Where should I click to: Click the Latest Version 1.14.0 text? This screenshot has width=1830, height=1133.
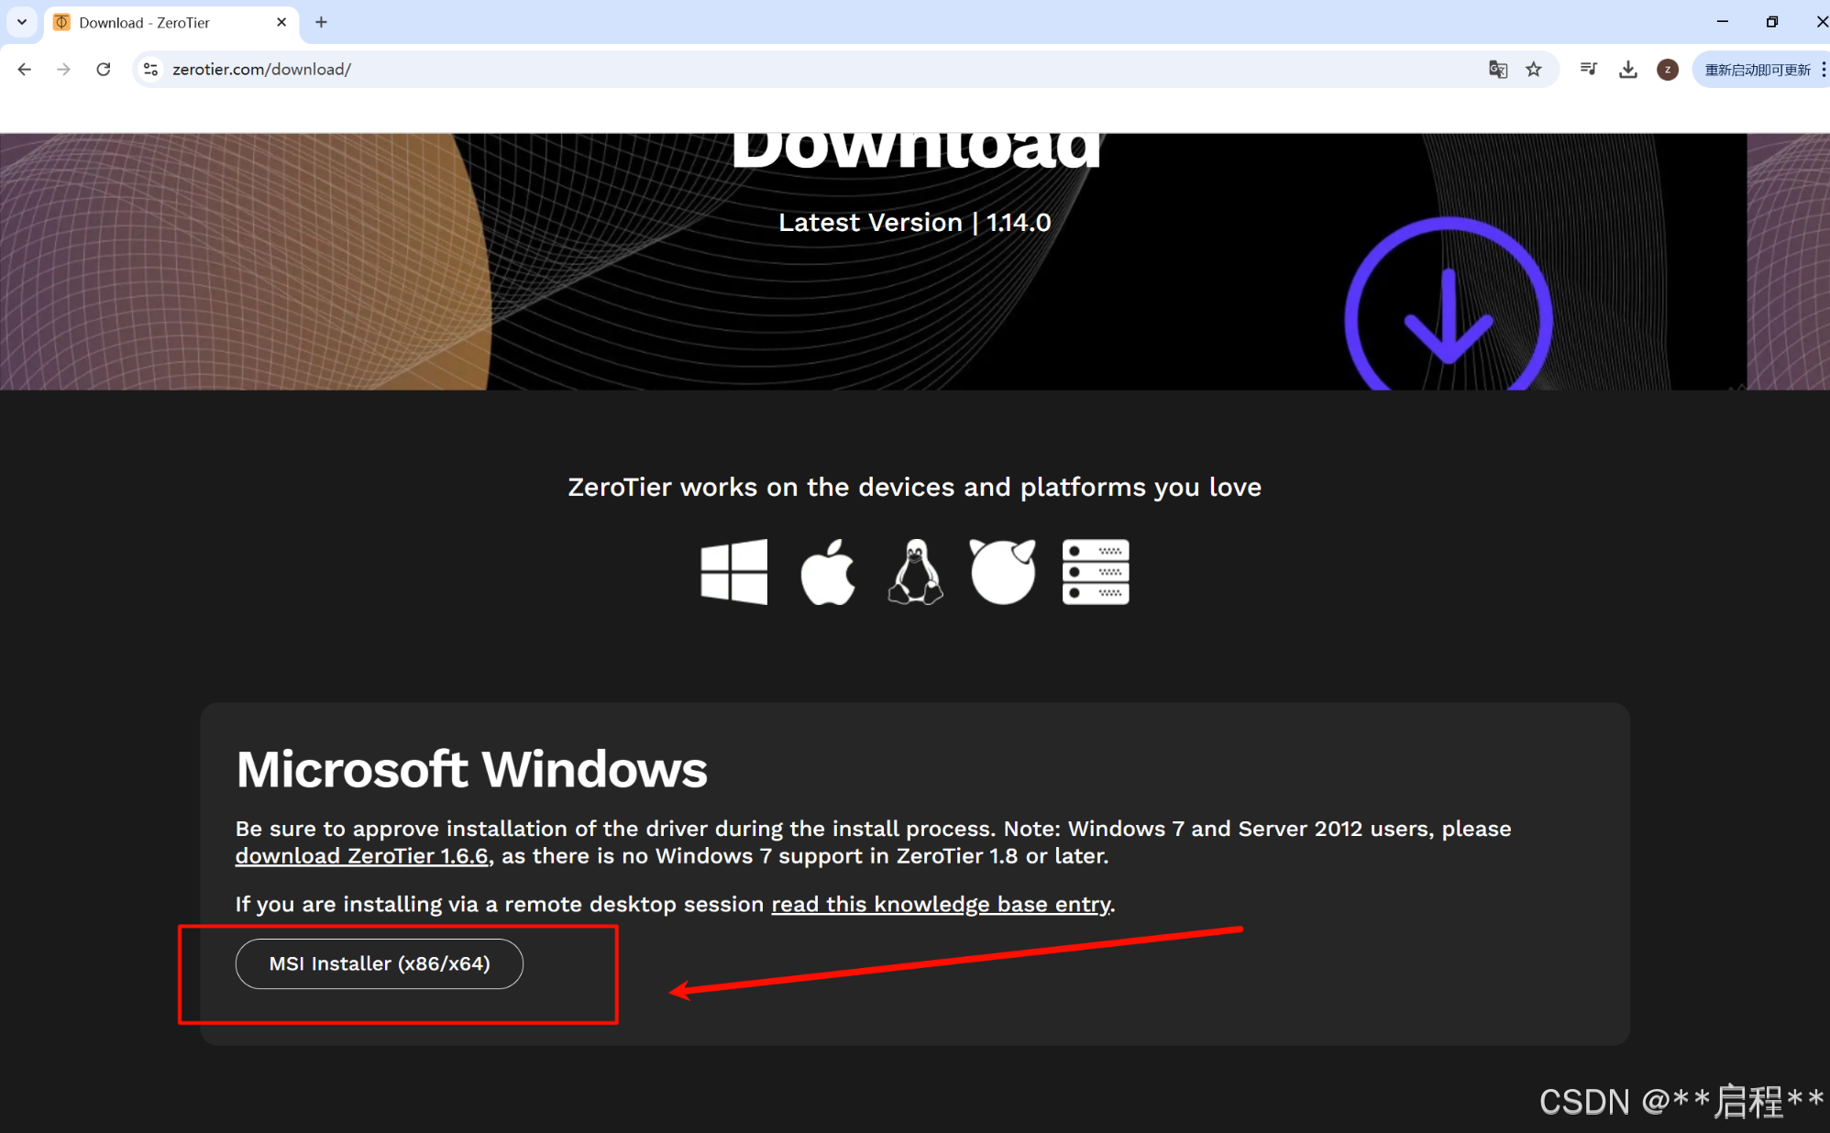(915, 223)
